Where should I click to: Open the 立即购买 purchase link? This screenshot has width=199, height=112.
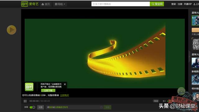tap(64, 95)
